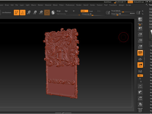Click the bottom divider arrows to expand tray

(x=63, y=113)
